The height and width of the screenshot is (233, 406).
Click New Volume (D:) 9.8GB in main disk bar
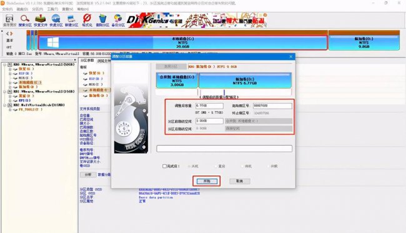tap(364, 42)
